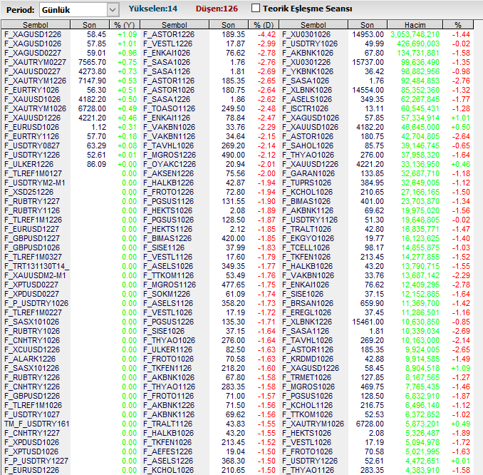Select F_ASTOR1226 in fallers list
Screen dimensions: 483x475
(169, 34)
